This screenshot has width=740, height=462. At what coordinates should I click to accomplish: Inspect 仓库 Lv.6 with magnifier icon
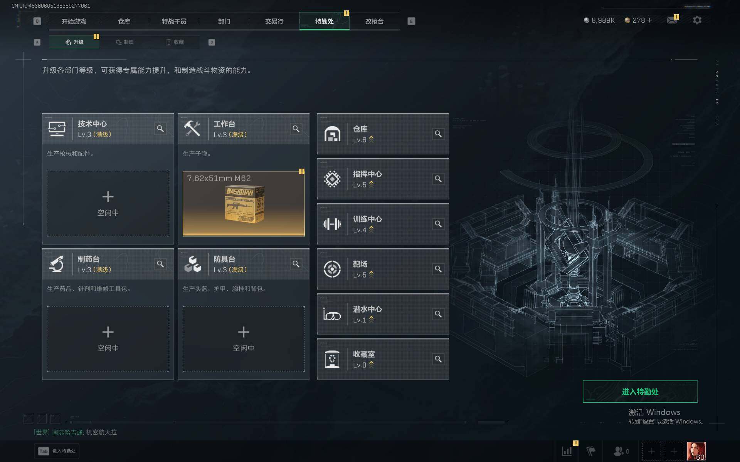(x=438, y=134)
